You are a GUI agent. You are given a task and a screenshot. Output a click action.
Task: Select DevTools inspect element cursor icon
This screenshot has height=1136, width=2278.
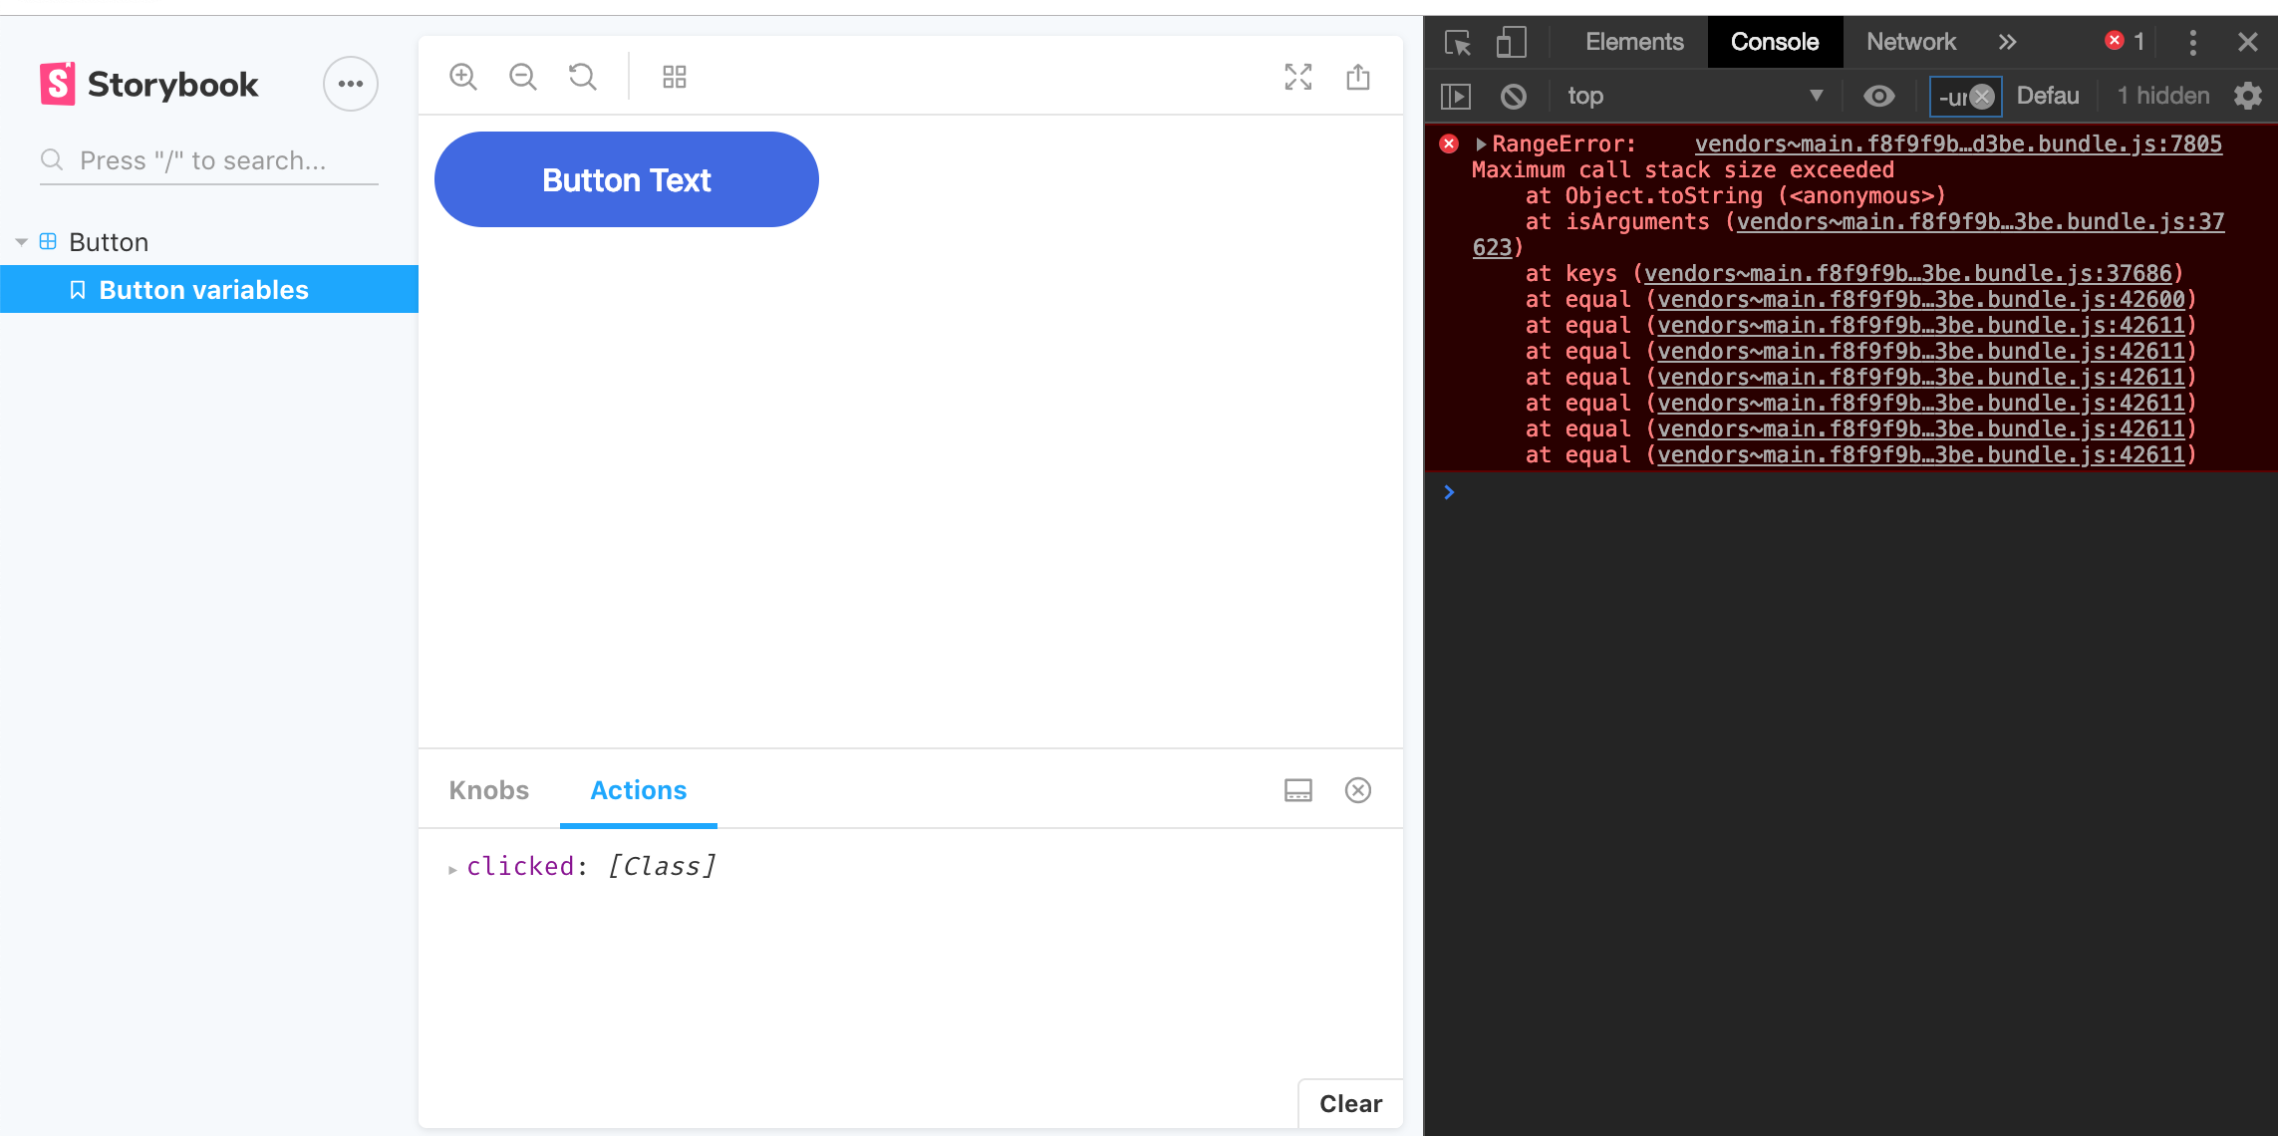pyautogui.click(x=1457, y=42)
